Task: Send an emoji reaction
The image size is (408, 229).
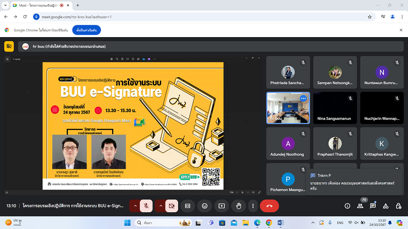Action: 204,206
